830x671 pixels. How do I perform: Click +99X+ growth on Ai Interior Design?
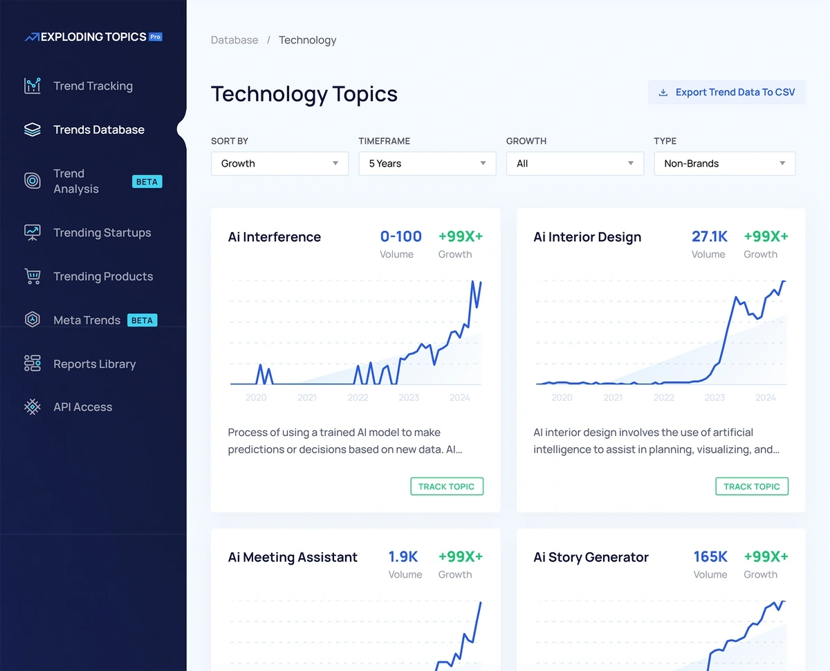pos(766,236)
